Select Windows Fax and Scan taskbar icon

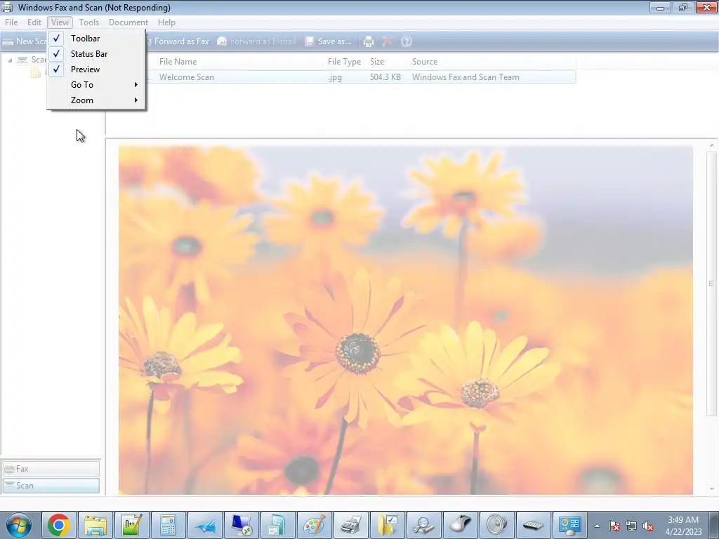point(351,525)
